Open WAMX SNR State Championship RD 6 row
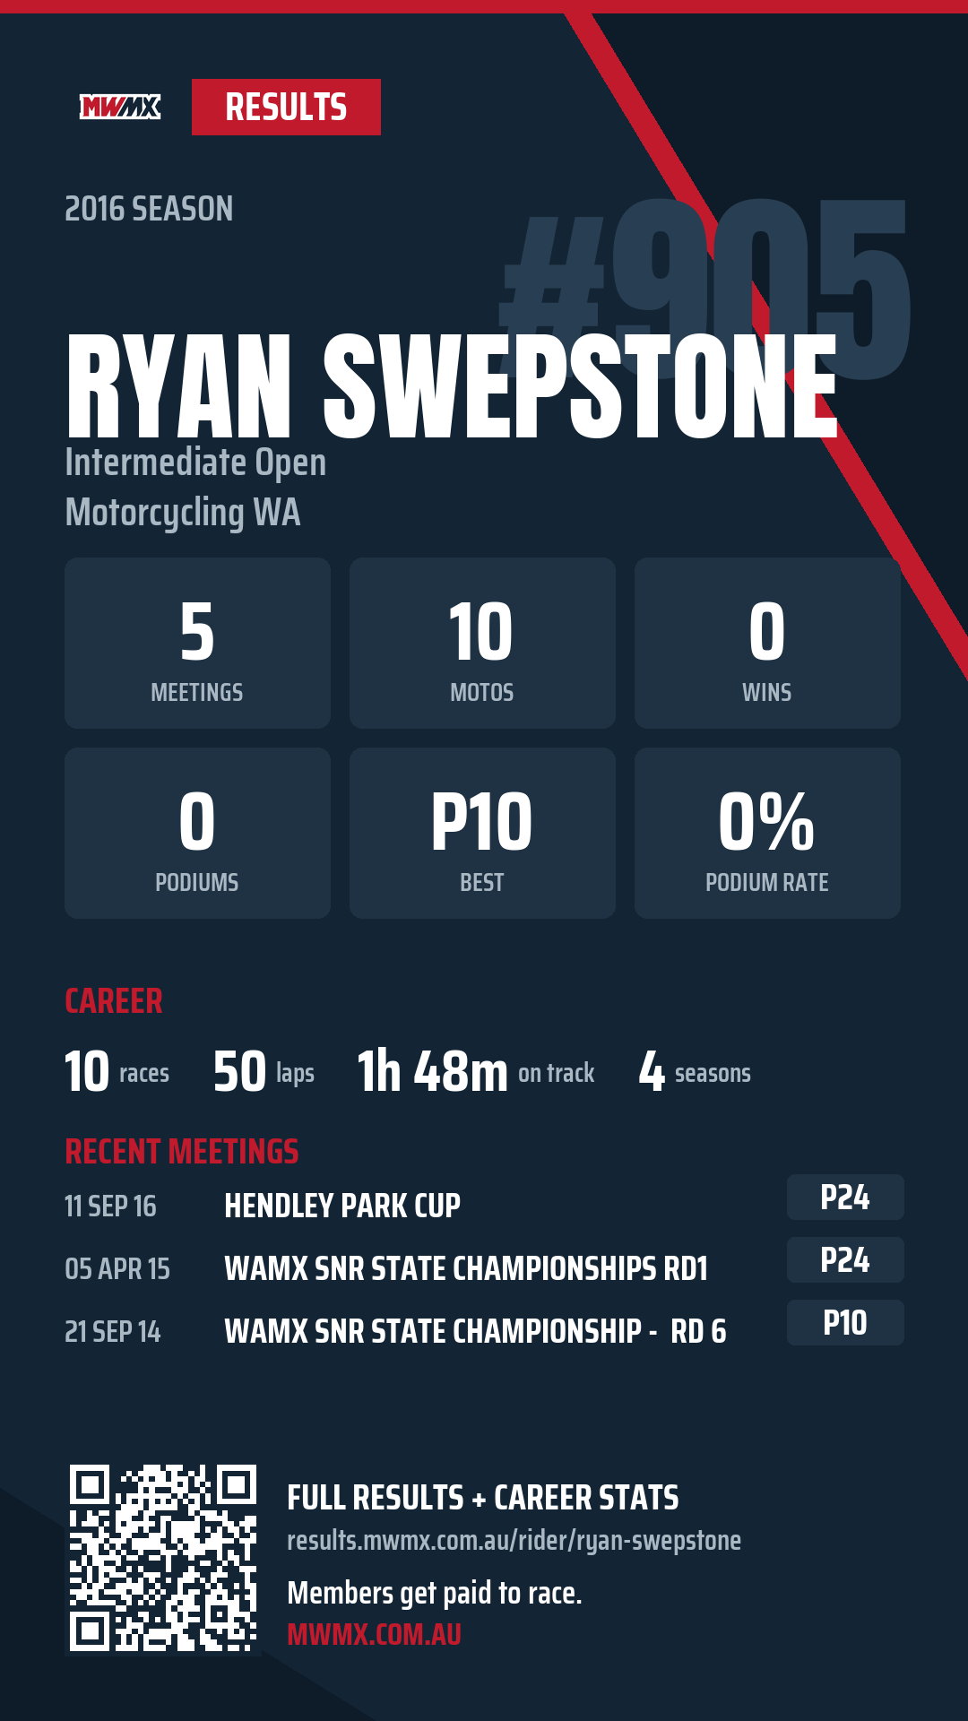968x1721 pixels. click(x=484, y=1331)
